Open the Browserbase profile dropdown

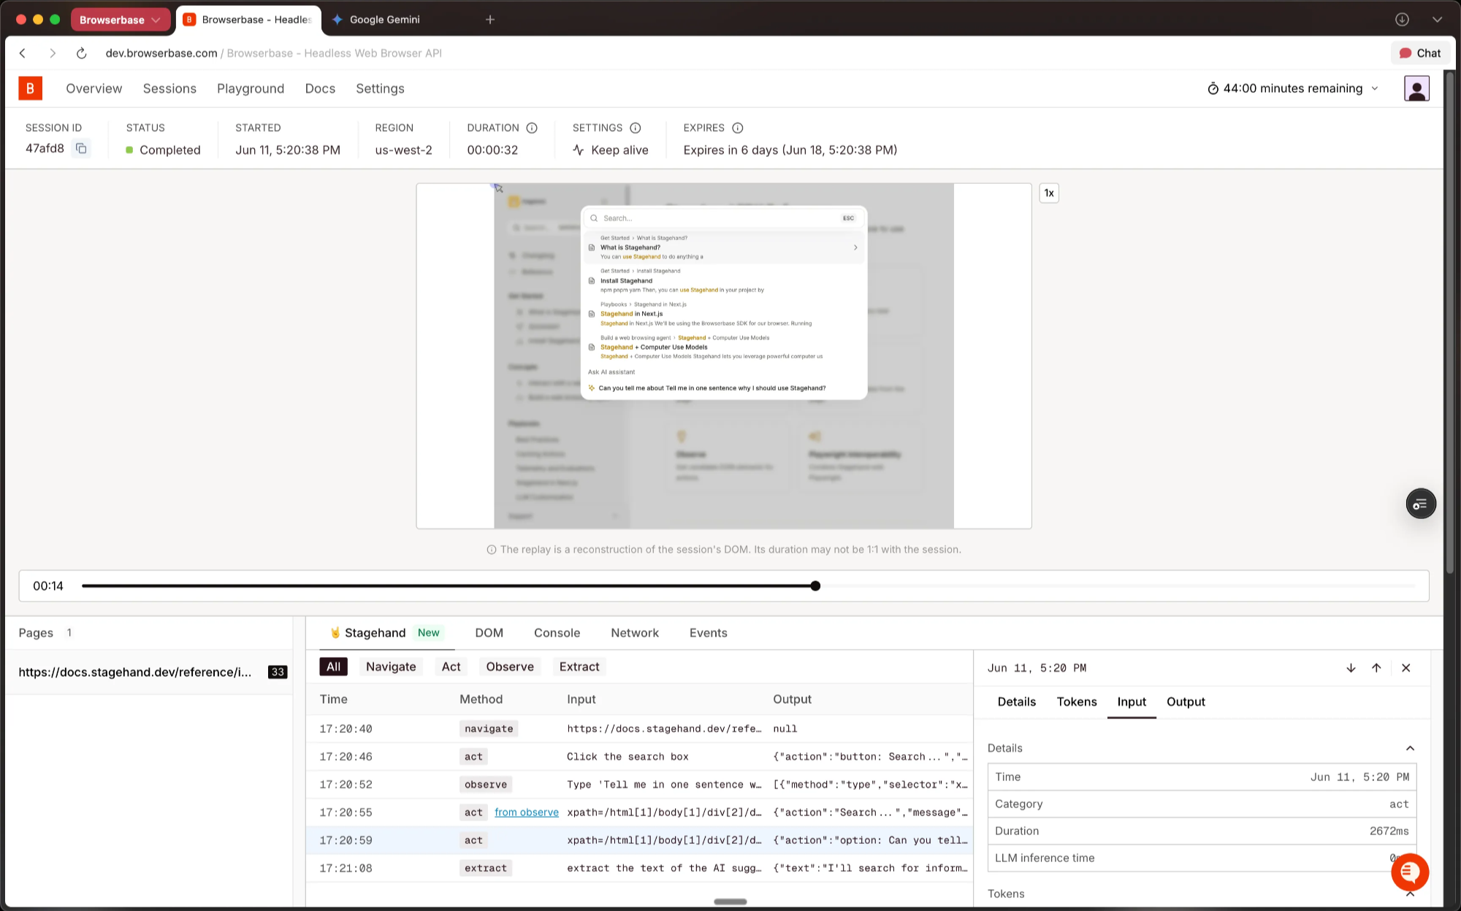(x=121, y=20)
